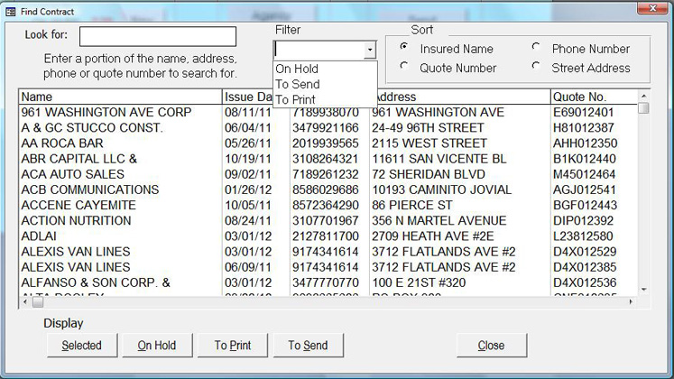Click the Find Contract window title icon
Viewport: 674px width, 379px height.
[x=11, y=12]
